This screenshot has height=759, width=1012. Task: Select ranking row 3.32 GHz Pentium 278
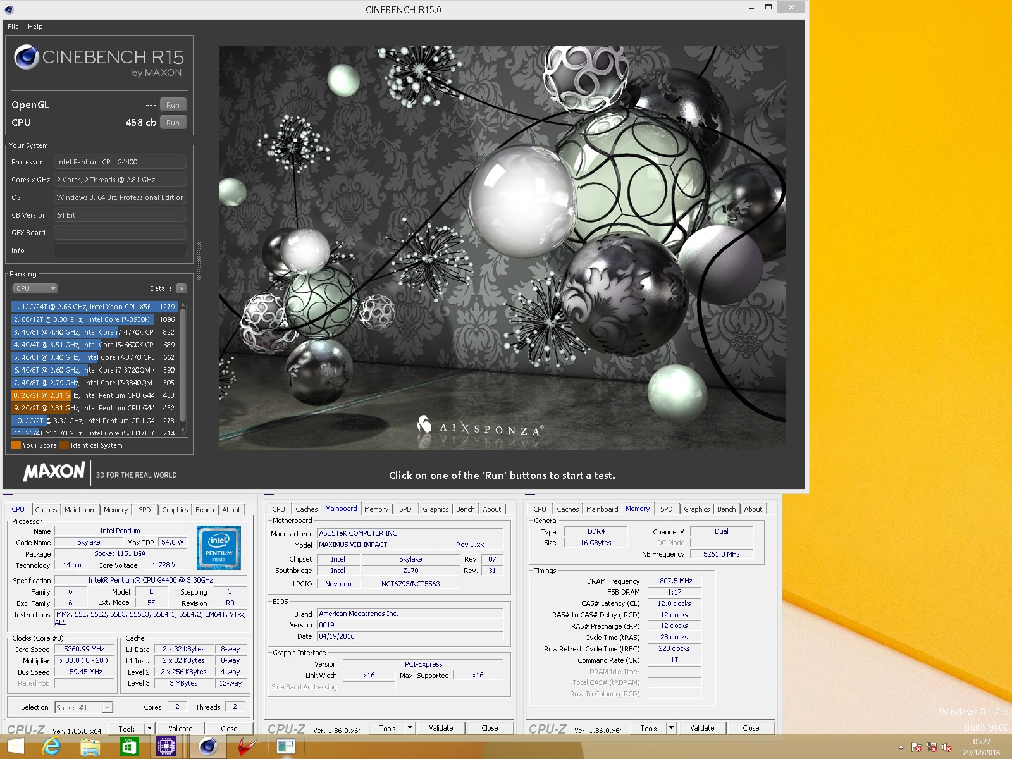coord(94,421)
